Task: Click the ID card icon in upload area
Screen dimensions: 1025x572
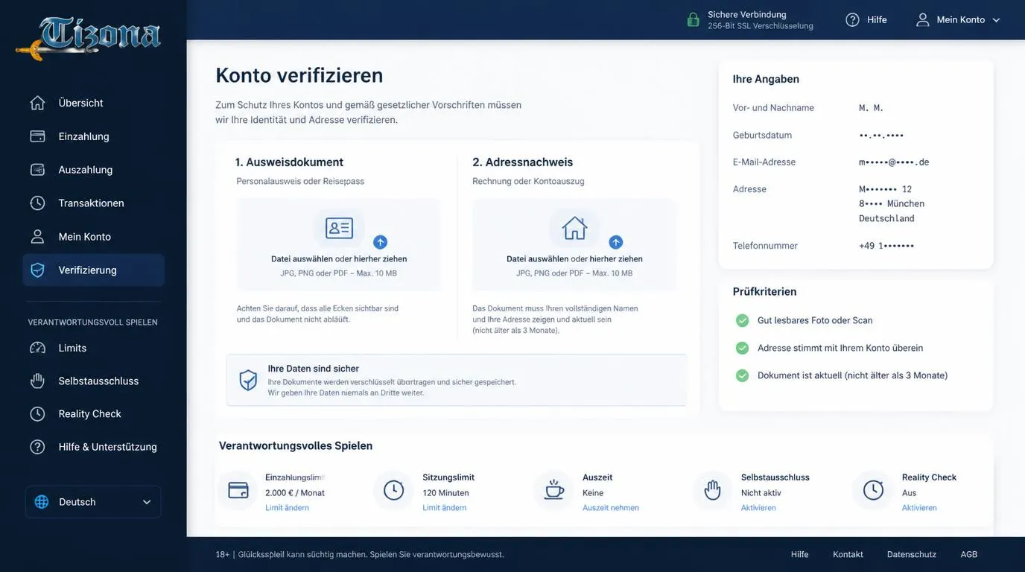Action: [339, 228]
